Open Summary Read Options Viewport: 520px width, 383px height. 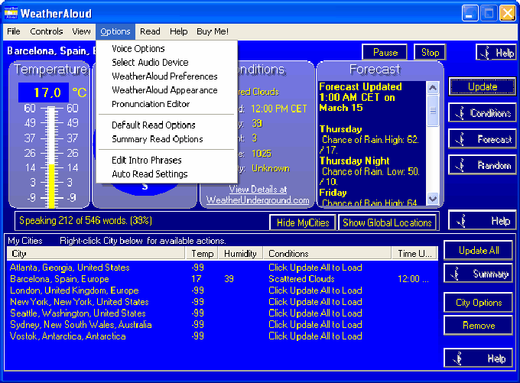click(x=158, y=139)
